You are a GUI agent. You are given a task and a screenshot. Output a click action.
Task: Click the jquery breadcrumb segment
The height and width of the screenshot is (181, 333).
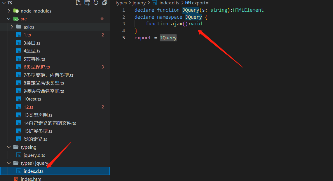pyautogui.click(x=139, y=3)
